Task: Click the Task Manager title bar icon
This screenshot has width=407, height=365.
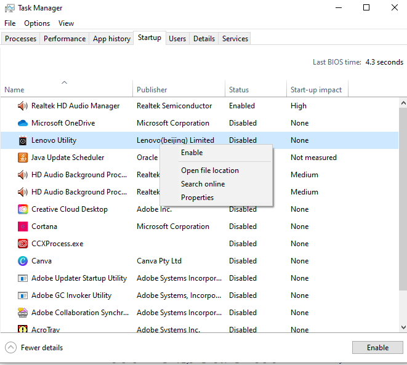Action: click(10, 8)
